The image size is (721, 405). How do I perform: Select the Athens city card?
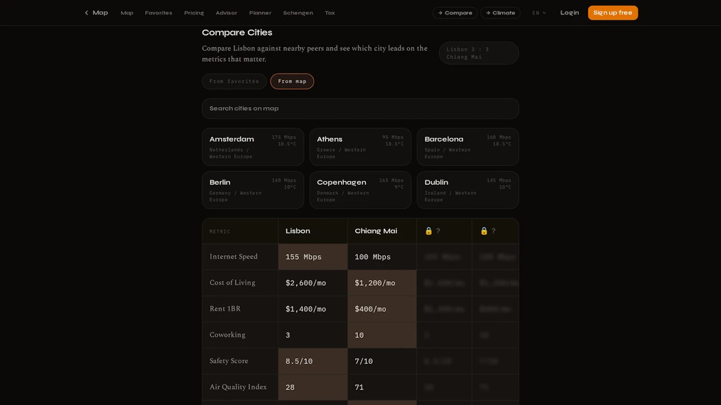360,147
